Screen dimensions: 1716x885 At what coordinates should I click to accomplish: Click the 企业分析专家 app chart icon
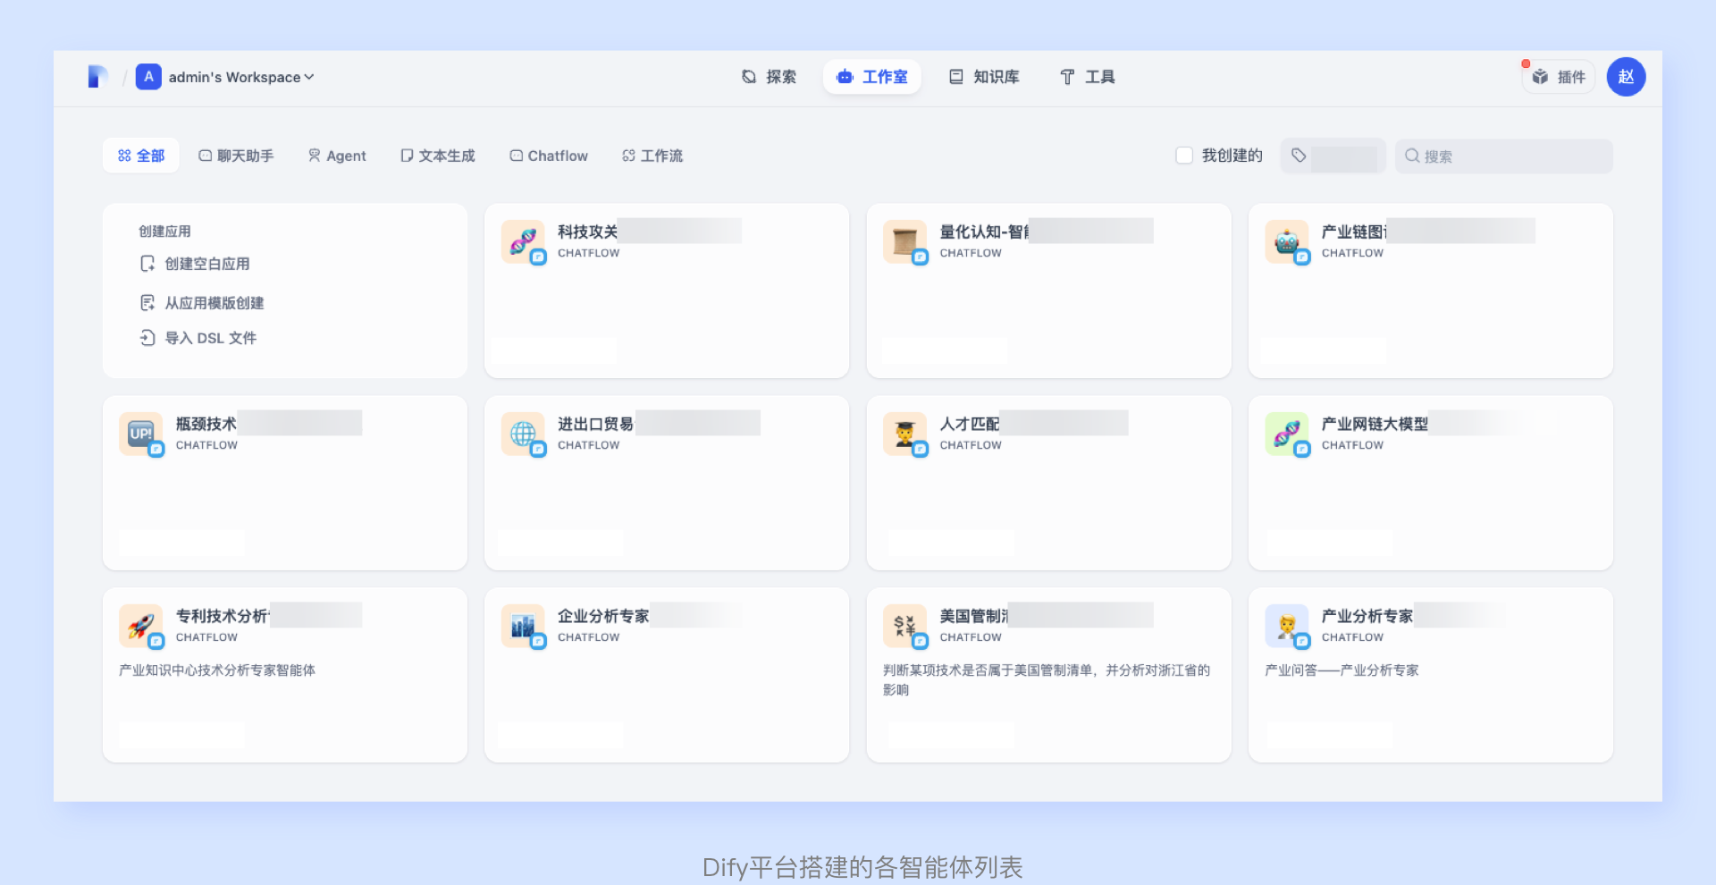pyautogui.click(x=523, y=626)
